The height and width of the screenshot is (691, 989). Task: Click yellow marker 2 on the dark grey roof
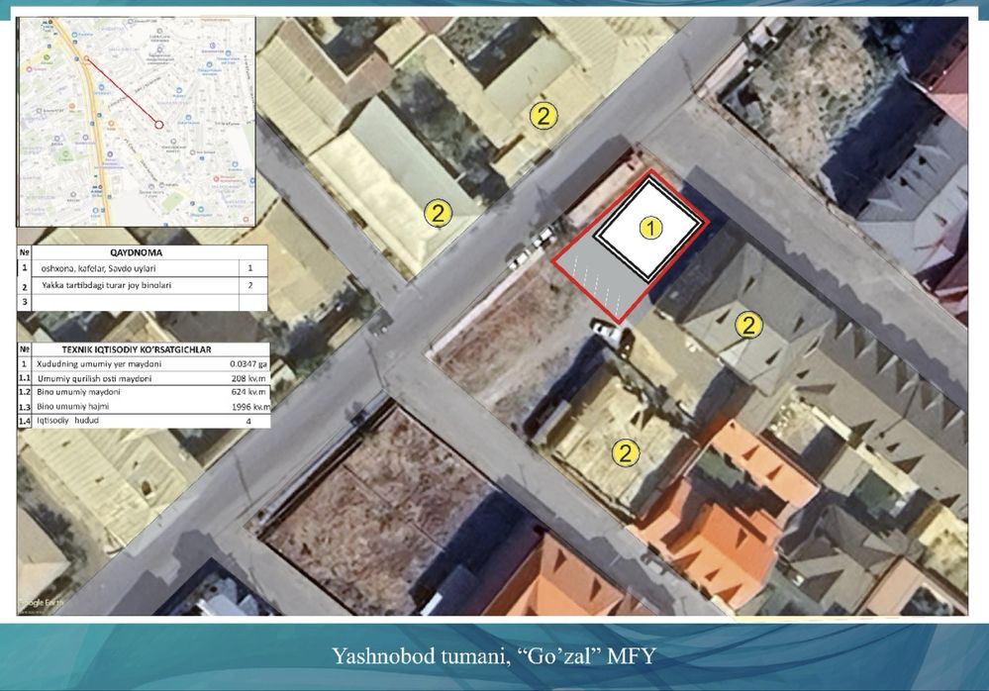tap(748, 326)
